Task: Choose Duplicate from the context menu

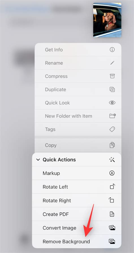Action: pos(78,90)
